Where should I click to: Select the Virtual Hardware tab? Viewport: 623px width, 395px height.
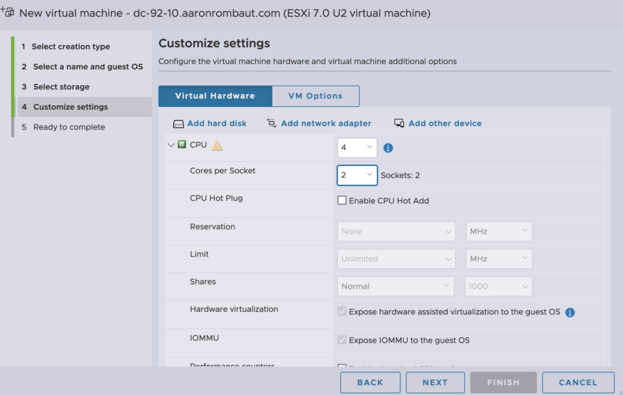pyautogui.click(x=215, y=96)
